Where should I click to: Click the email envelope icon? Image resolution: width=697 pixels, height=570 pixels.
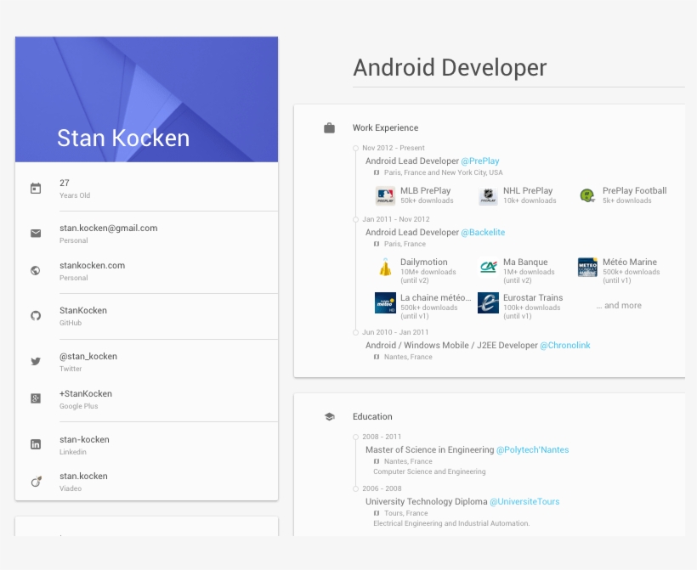[35, 233]
